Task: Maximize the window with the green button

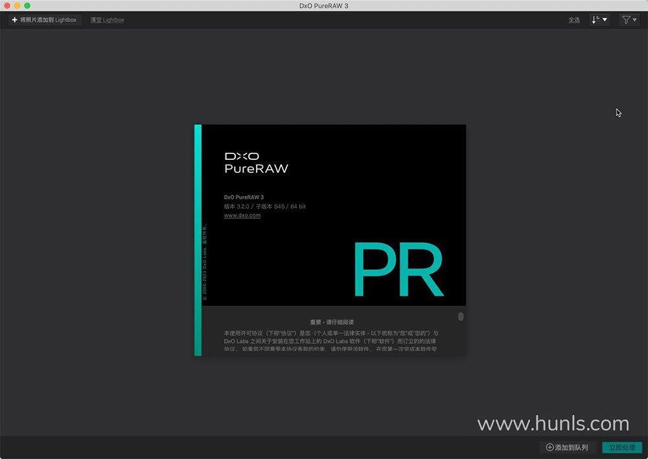Action: click(27, 6)
